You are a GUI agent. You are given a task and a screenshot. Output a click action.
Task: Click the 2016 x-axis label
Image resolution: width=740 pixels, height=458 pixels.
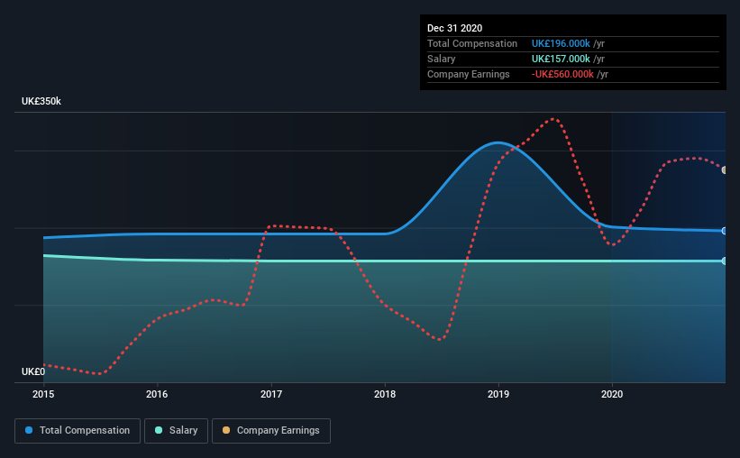click(157, 394)
